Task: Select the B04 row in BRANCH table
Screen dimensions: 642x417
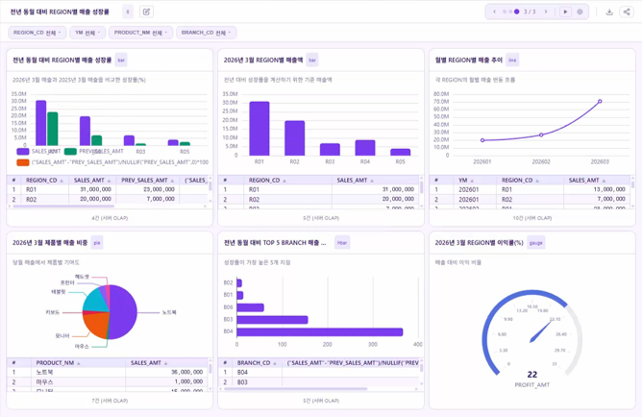Action: coord(319,372)
